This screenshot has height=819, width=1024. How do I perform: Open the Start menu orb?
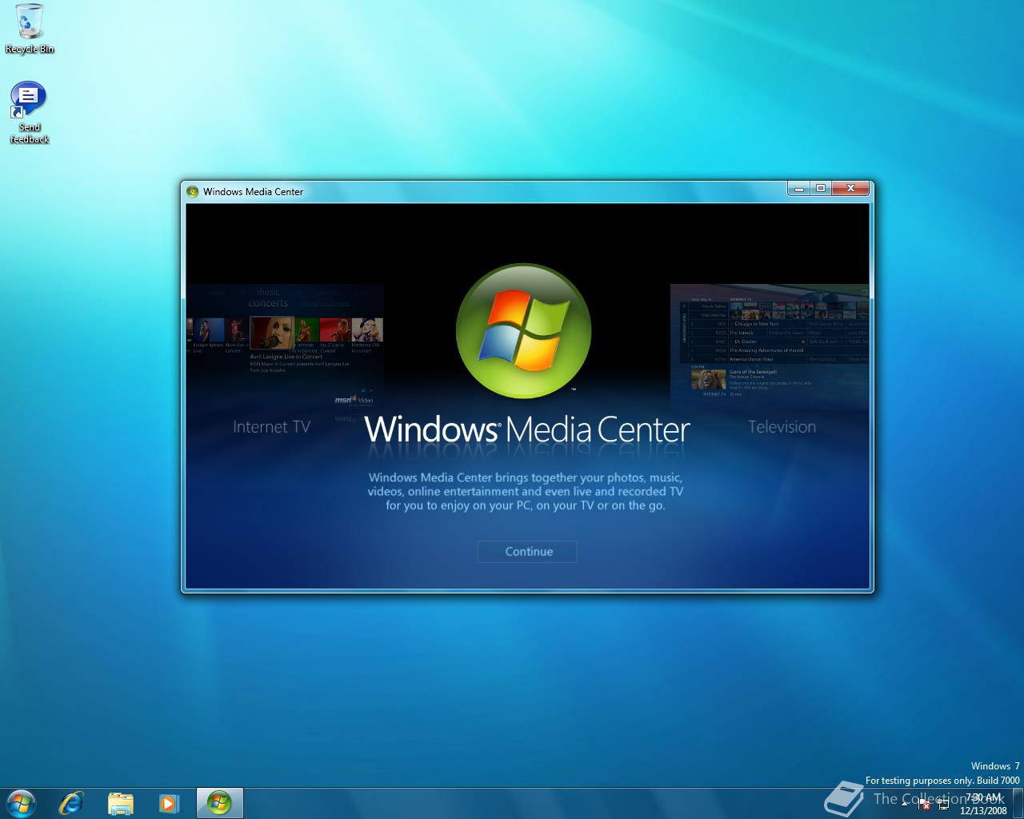click(21, 802)
